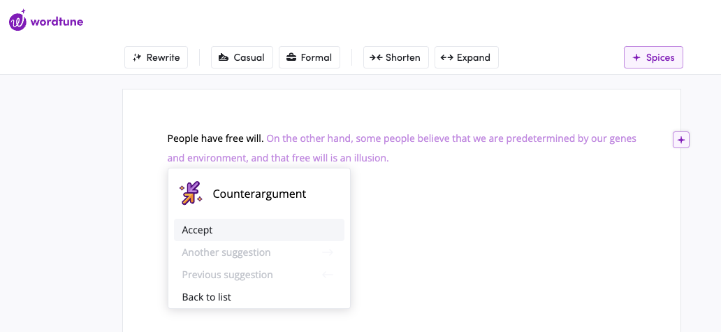Click the Rewrite sparkle button
Viewport: 721px width, 332px height.
click(x=138, y=57)
